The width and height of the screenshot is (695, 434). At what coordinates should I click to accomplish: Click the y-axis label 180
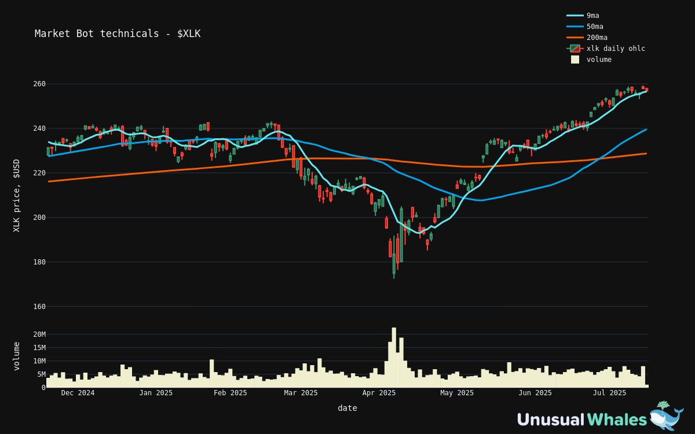[x=39, y=262]
